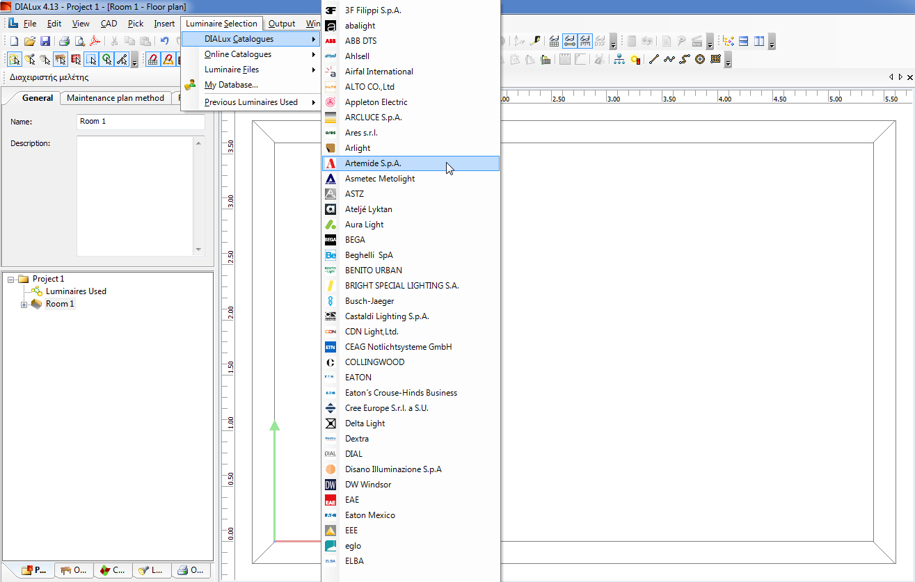915x582 pixels.
Task: Toggle the room selection filter icon
Action: 14,59
